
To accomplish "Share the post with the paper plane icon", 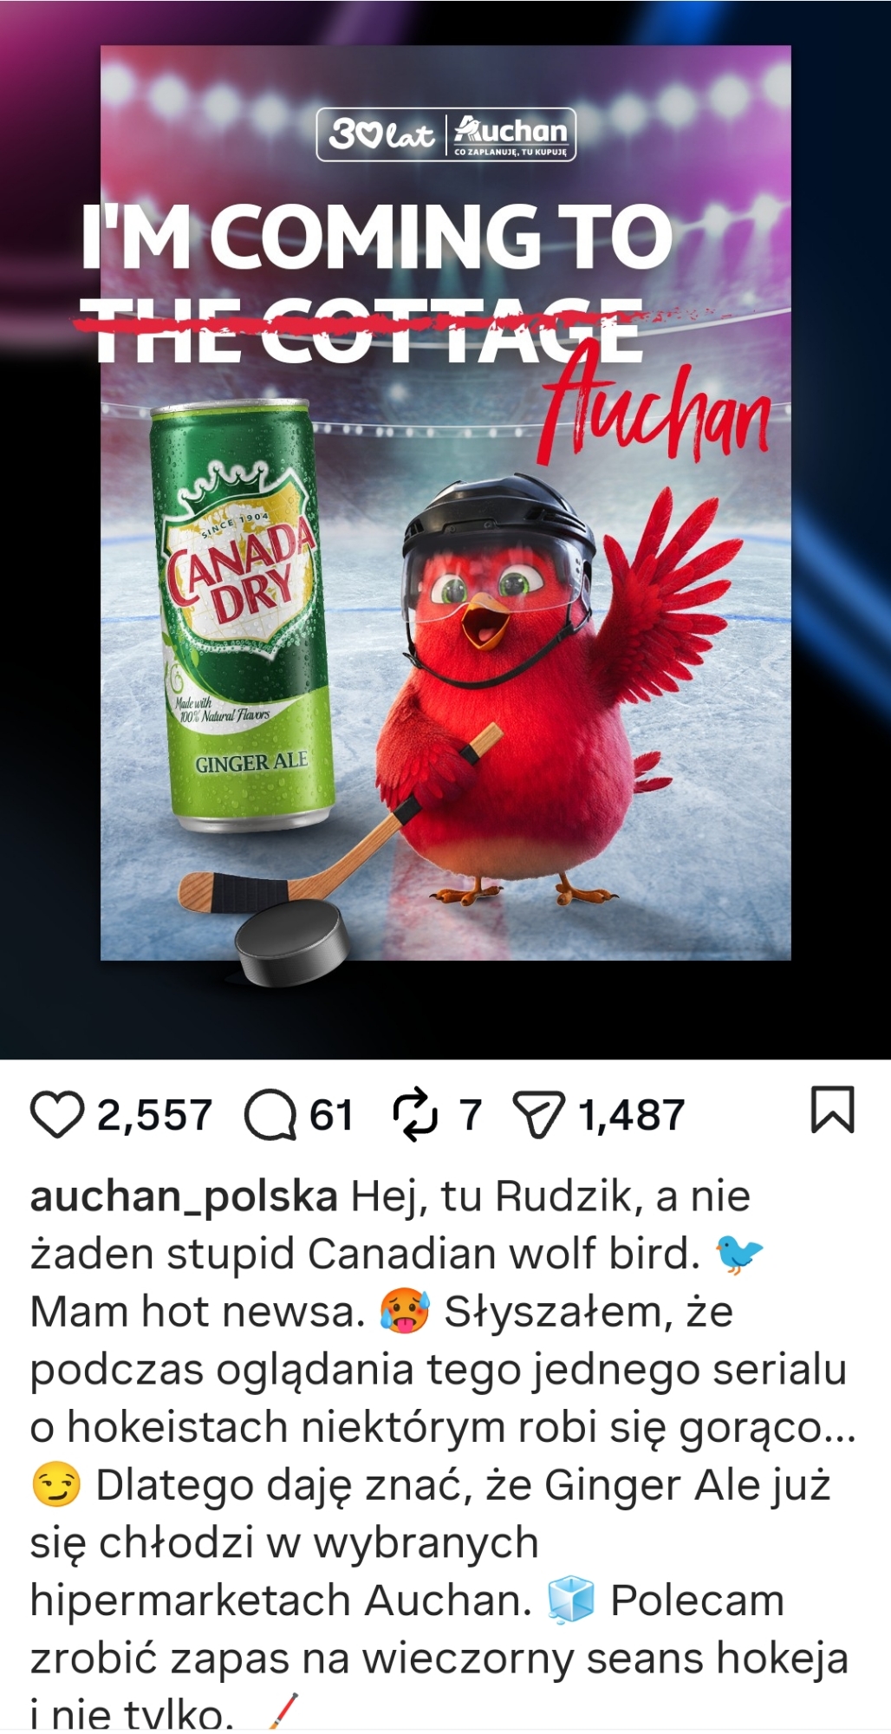I will (539, 1115).
